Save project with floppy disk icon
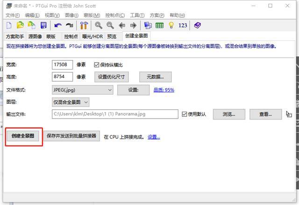The width and height of the screenshot is (299, 205). click(43, 25)
